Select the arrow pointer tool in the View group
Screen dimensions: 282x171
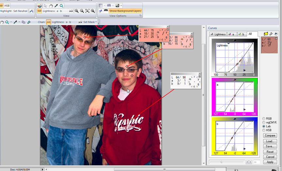[x=45, y=6]
